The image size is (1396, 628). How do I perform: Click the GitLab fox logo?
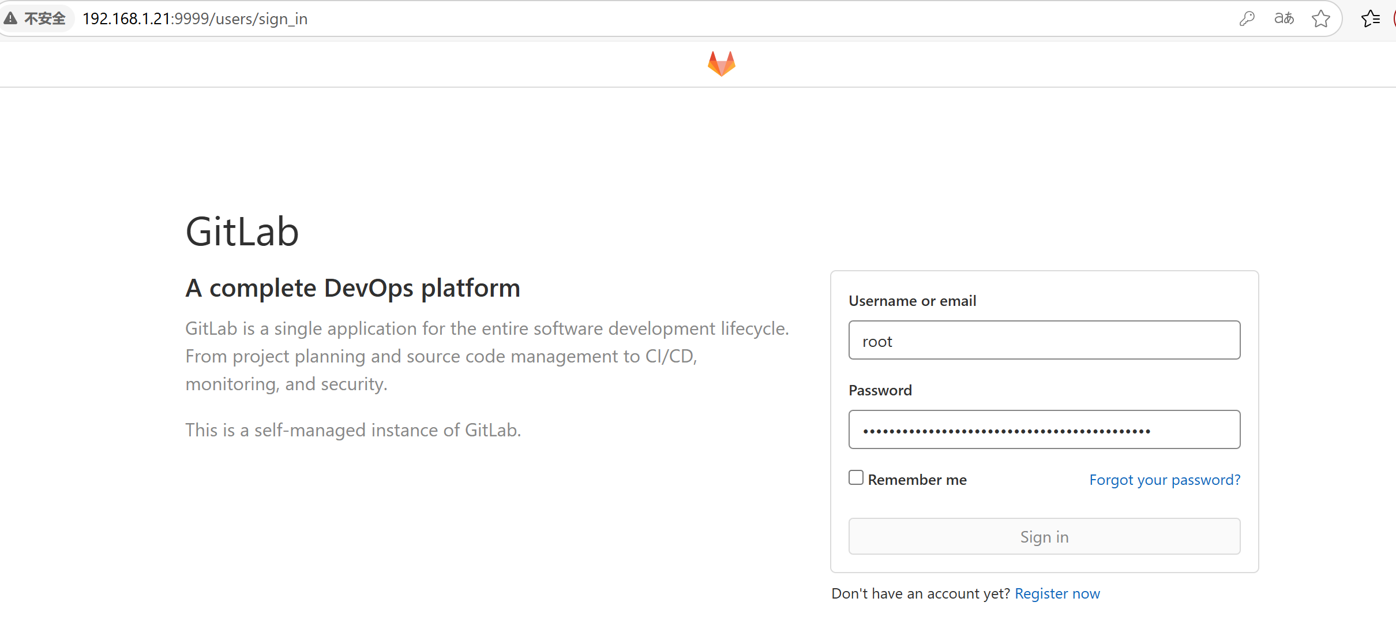click(x=722, y=63)
